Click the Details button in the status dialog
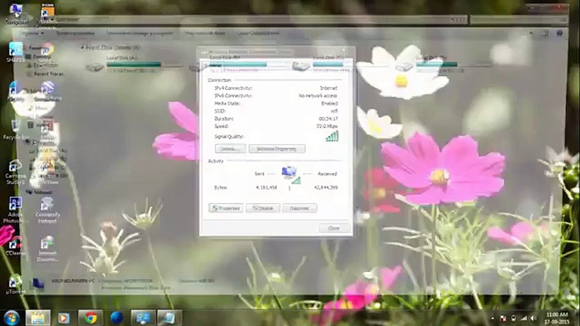 point(231,149)
